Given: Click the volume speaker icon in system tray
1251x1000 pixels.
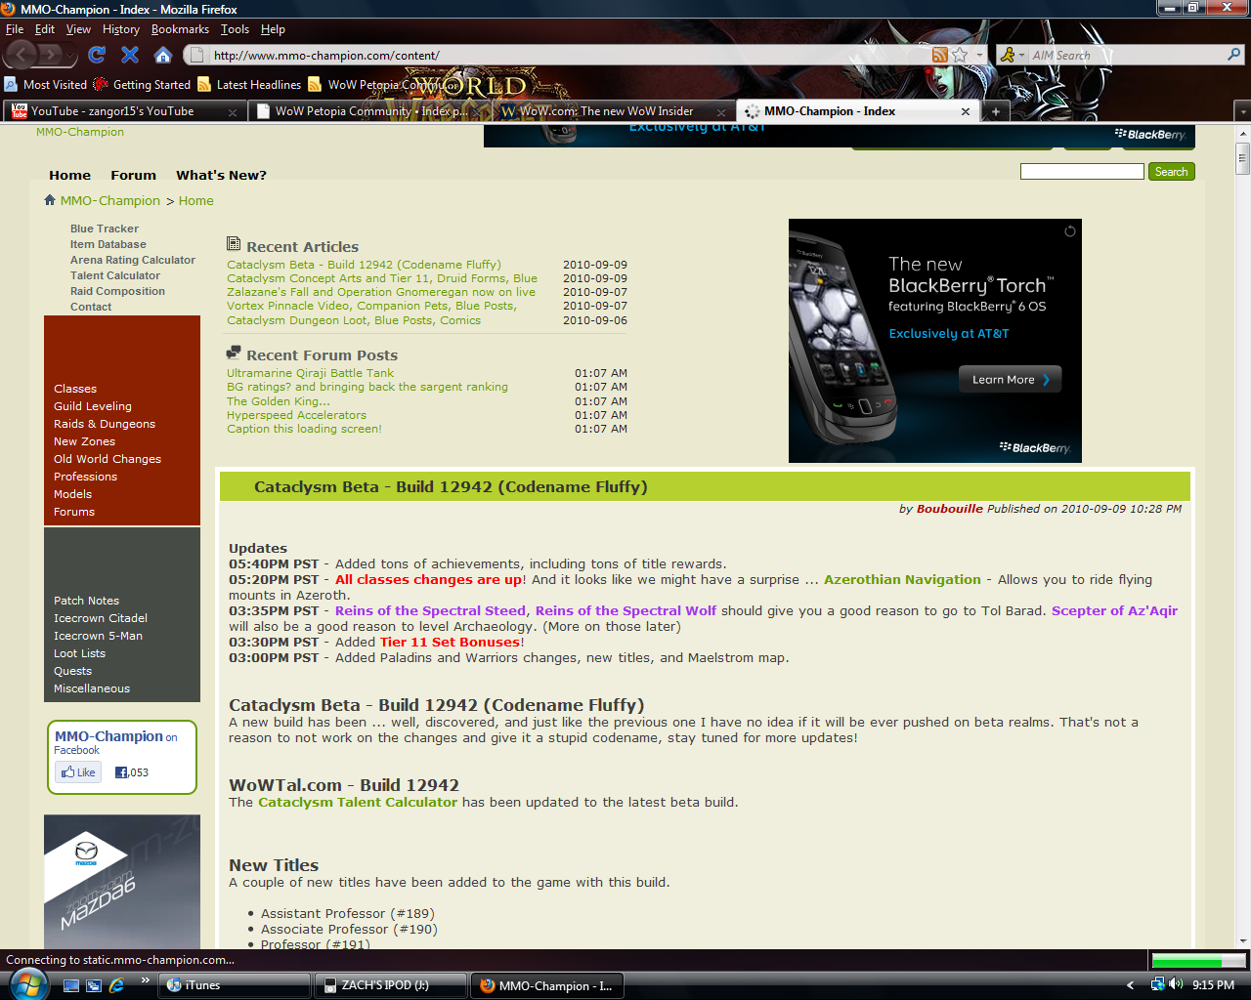Looking at the screenshot, I should tap(1176, 984).
